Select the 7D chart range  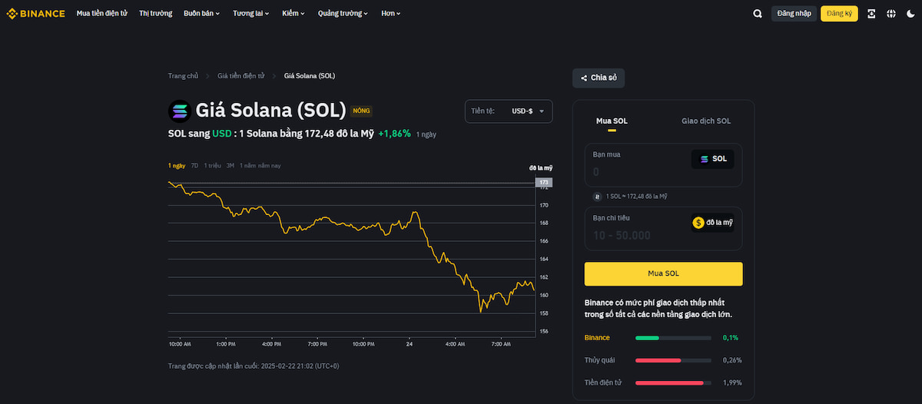click(x=194, y=166)
